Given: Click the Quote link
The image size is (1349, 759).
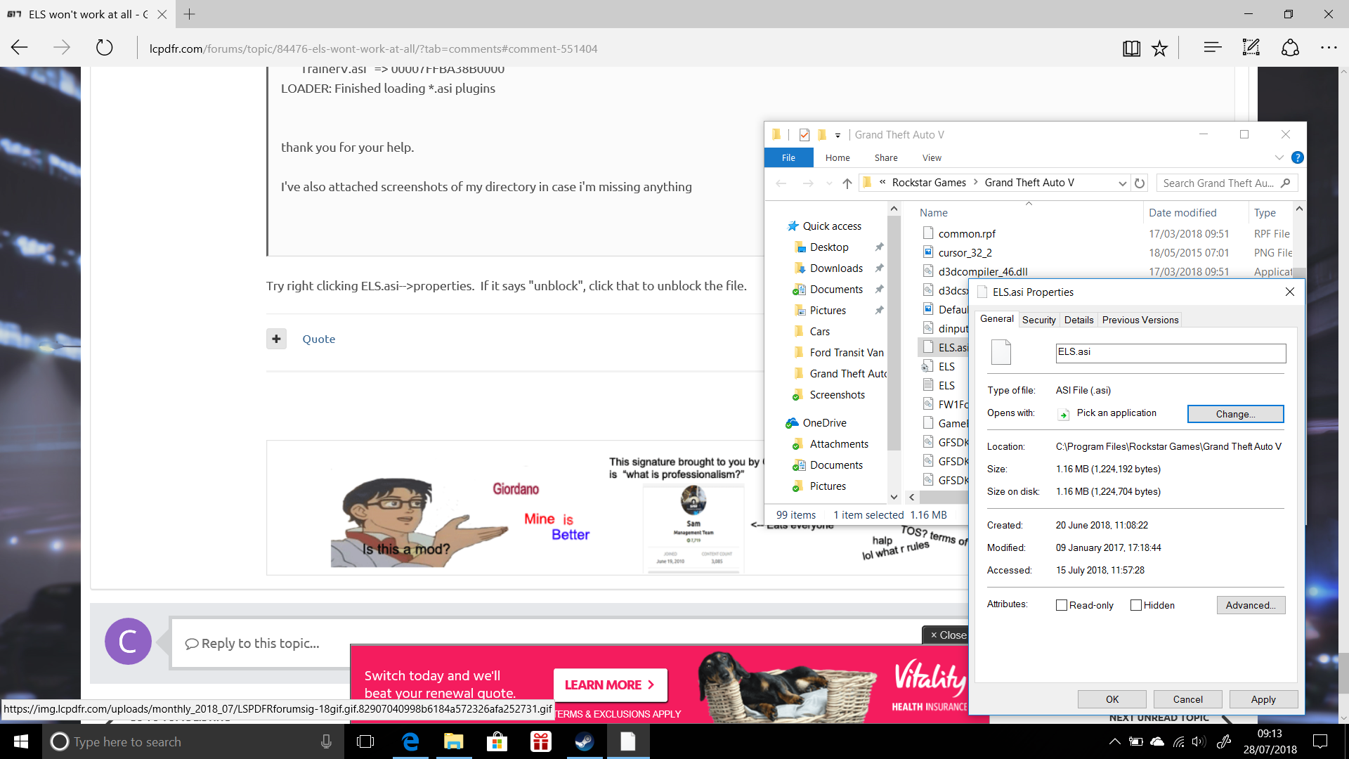Looking at the screenshot, I should (318, 339).
